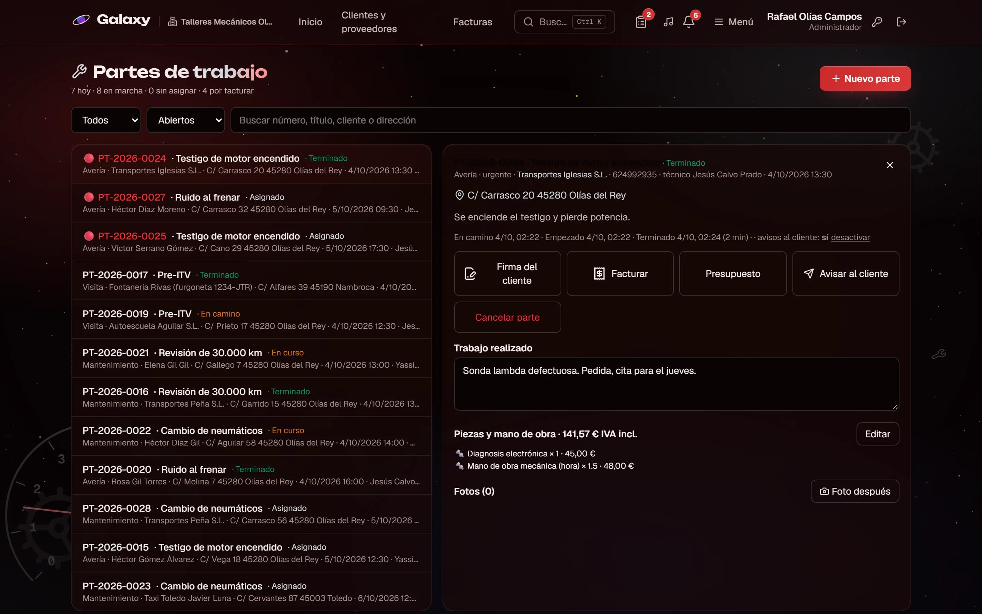This screenshot has height=614, width=982.
Task: Click the key icon next to Administrador
Action: [877, 22]
